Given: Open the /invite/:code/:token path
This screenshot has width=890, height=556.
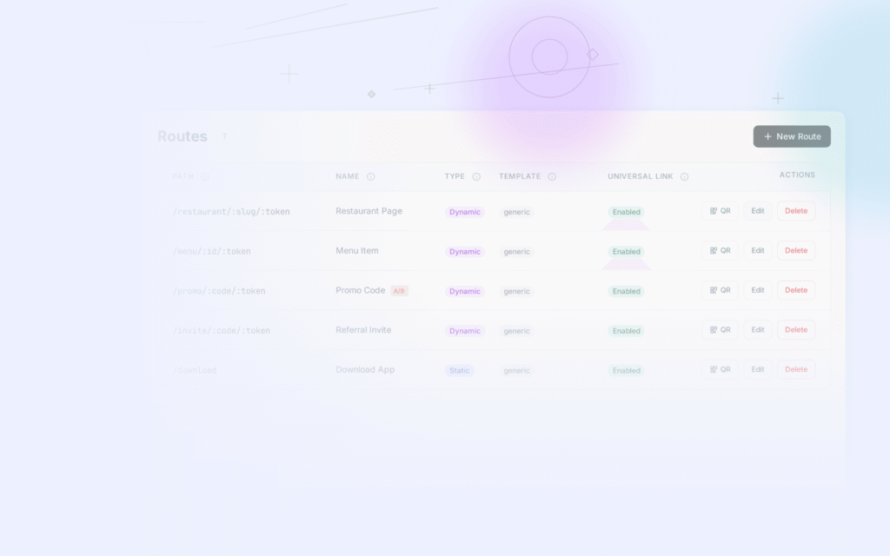Looking at the screenshot, I should 221,331.
